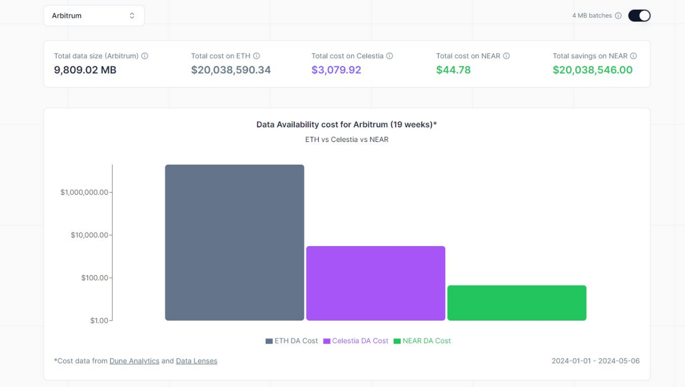Image resolution: width=685 pixels, height=387 pixels.
Task: Open the Dune Analytics link
Action: [134, 361]
